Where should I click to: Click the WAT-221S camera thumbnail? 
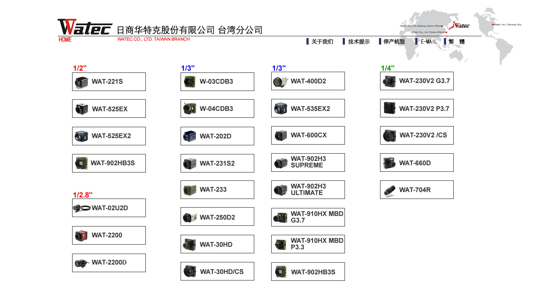coord(81,82)
